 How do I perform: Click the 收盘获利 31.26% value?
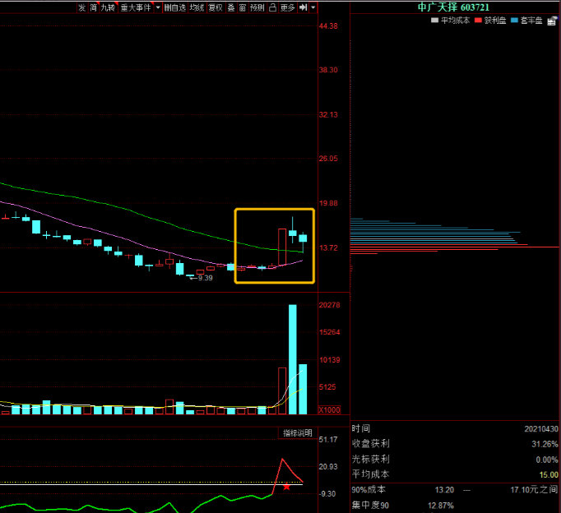point(545,444)
